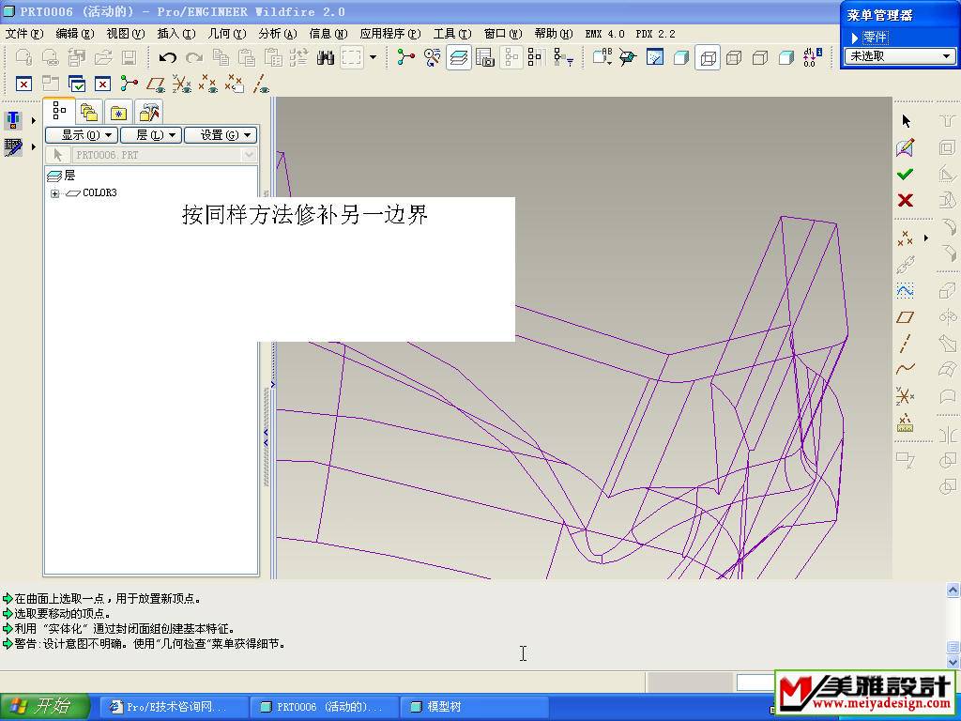Click the binoculars Find icon
The width and height of the screenshot is (961, 721).
tap(326, 57)
